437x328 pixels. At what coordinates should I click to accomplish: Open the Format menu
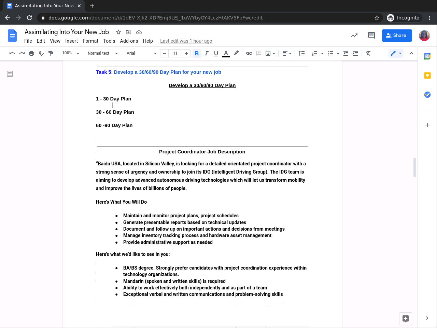[x=90, y=41]
